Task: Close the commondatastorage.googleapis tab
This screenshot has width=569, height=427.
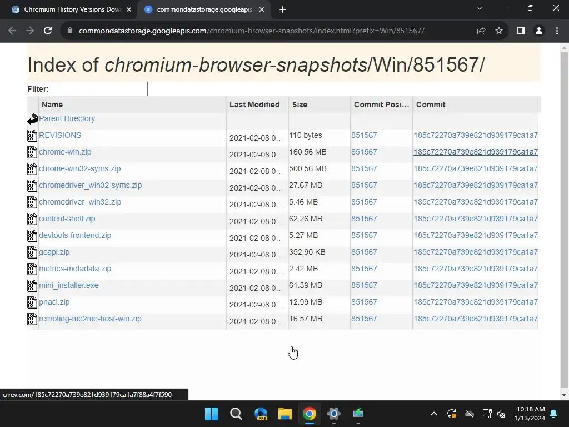Action: [x=261, y=10]
